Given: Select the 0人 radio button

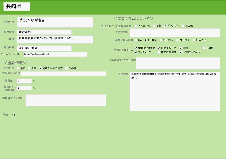Looking at the screenshot, I should [x=137, y=40].
